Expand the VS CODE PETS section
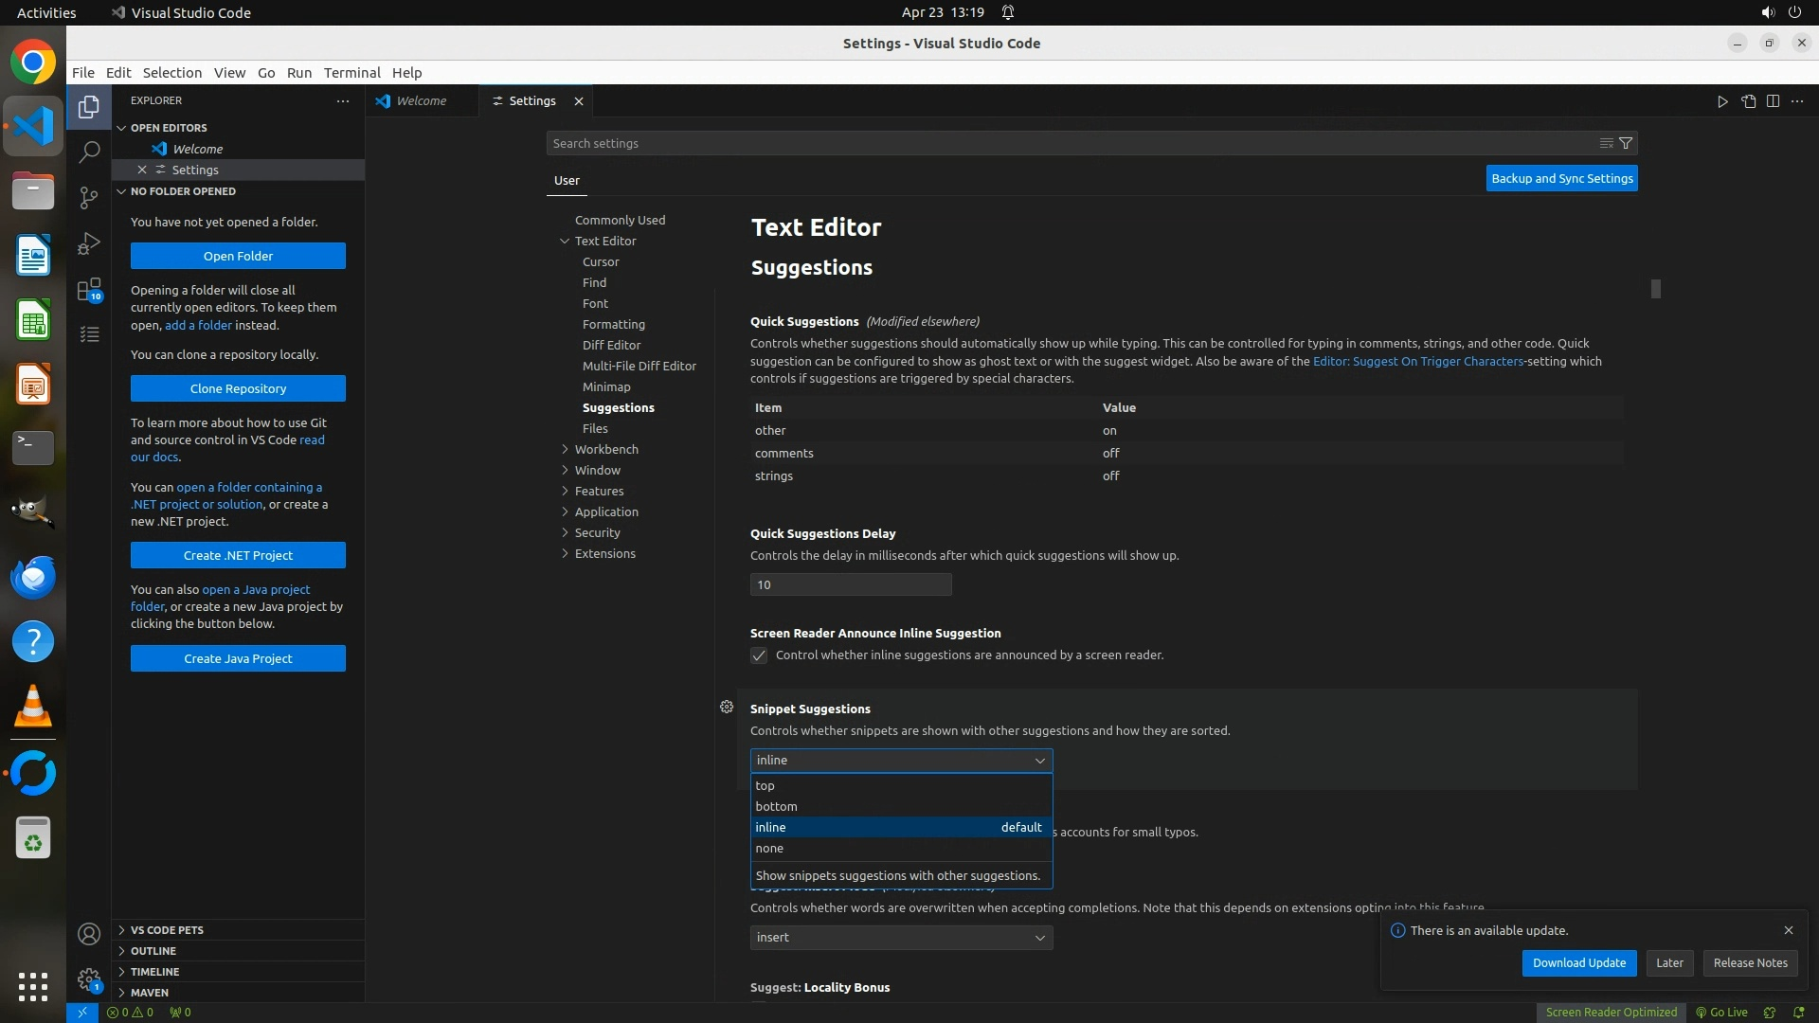The width and height of the screenshot is (1819, 1023). [x=167, y=930]
